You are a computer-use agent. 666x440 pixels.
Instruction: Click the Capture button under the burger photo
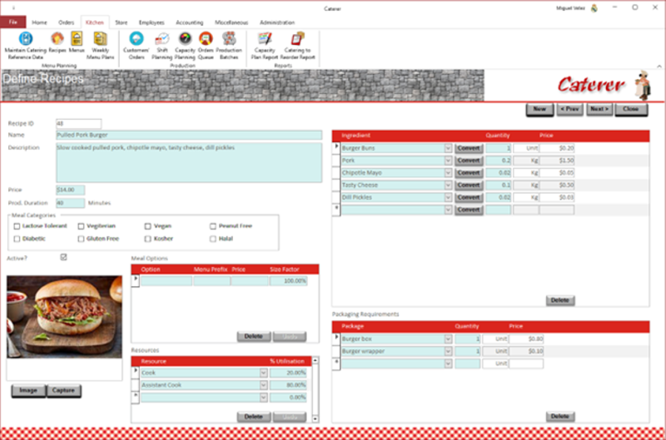pyautogui.click(x=64, y=390)
